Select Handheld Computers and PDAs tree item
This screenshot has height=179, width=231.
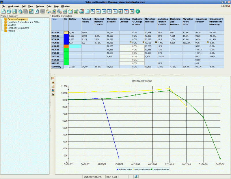23,22
